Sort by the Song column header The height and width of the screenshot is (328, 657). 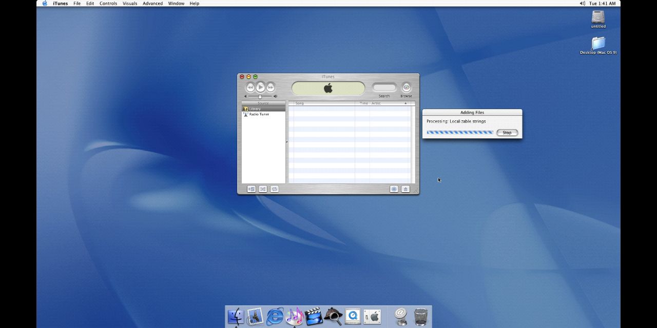[324, 104]
